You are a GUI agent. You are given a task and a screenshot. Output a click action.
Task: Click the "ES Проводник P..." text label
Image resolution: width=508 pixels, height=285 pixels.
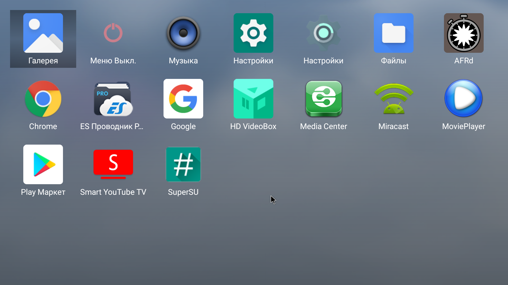tap(112, 126)
